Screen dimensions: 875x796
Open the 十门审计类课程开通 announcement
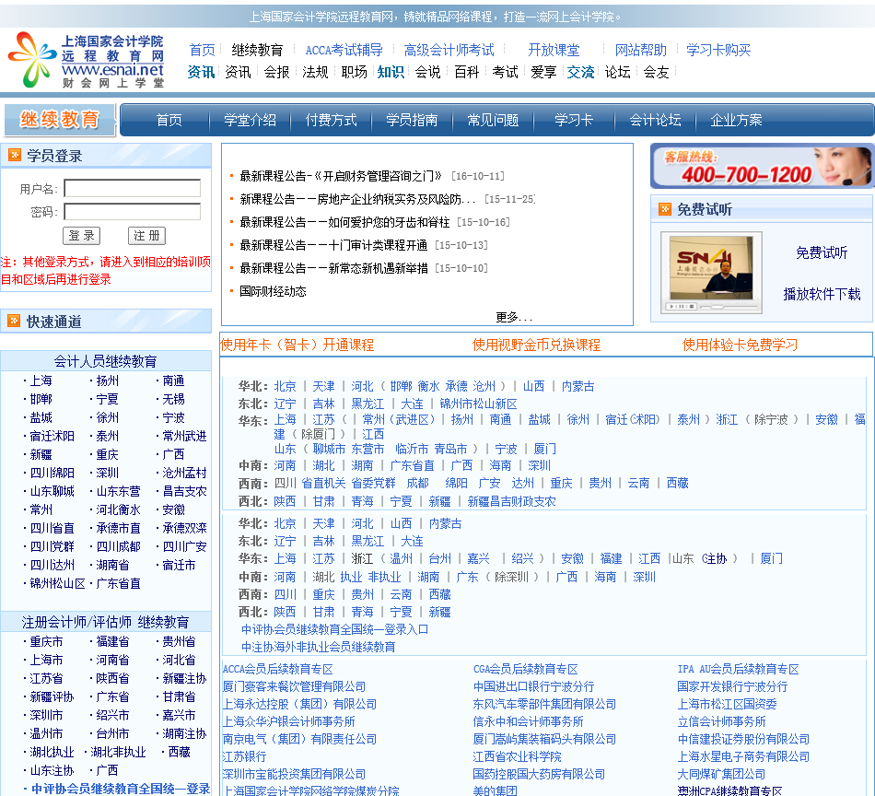coord(333,245)
